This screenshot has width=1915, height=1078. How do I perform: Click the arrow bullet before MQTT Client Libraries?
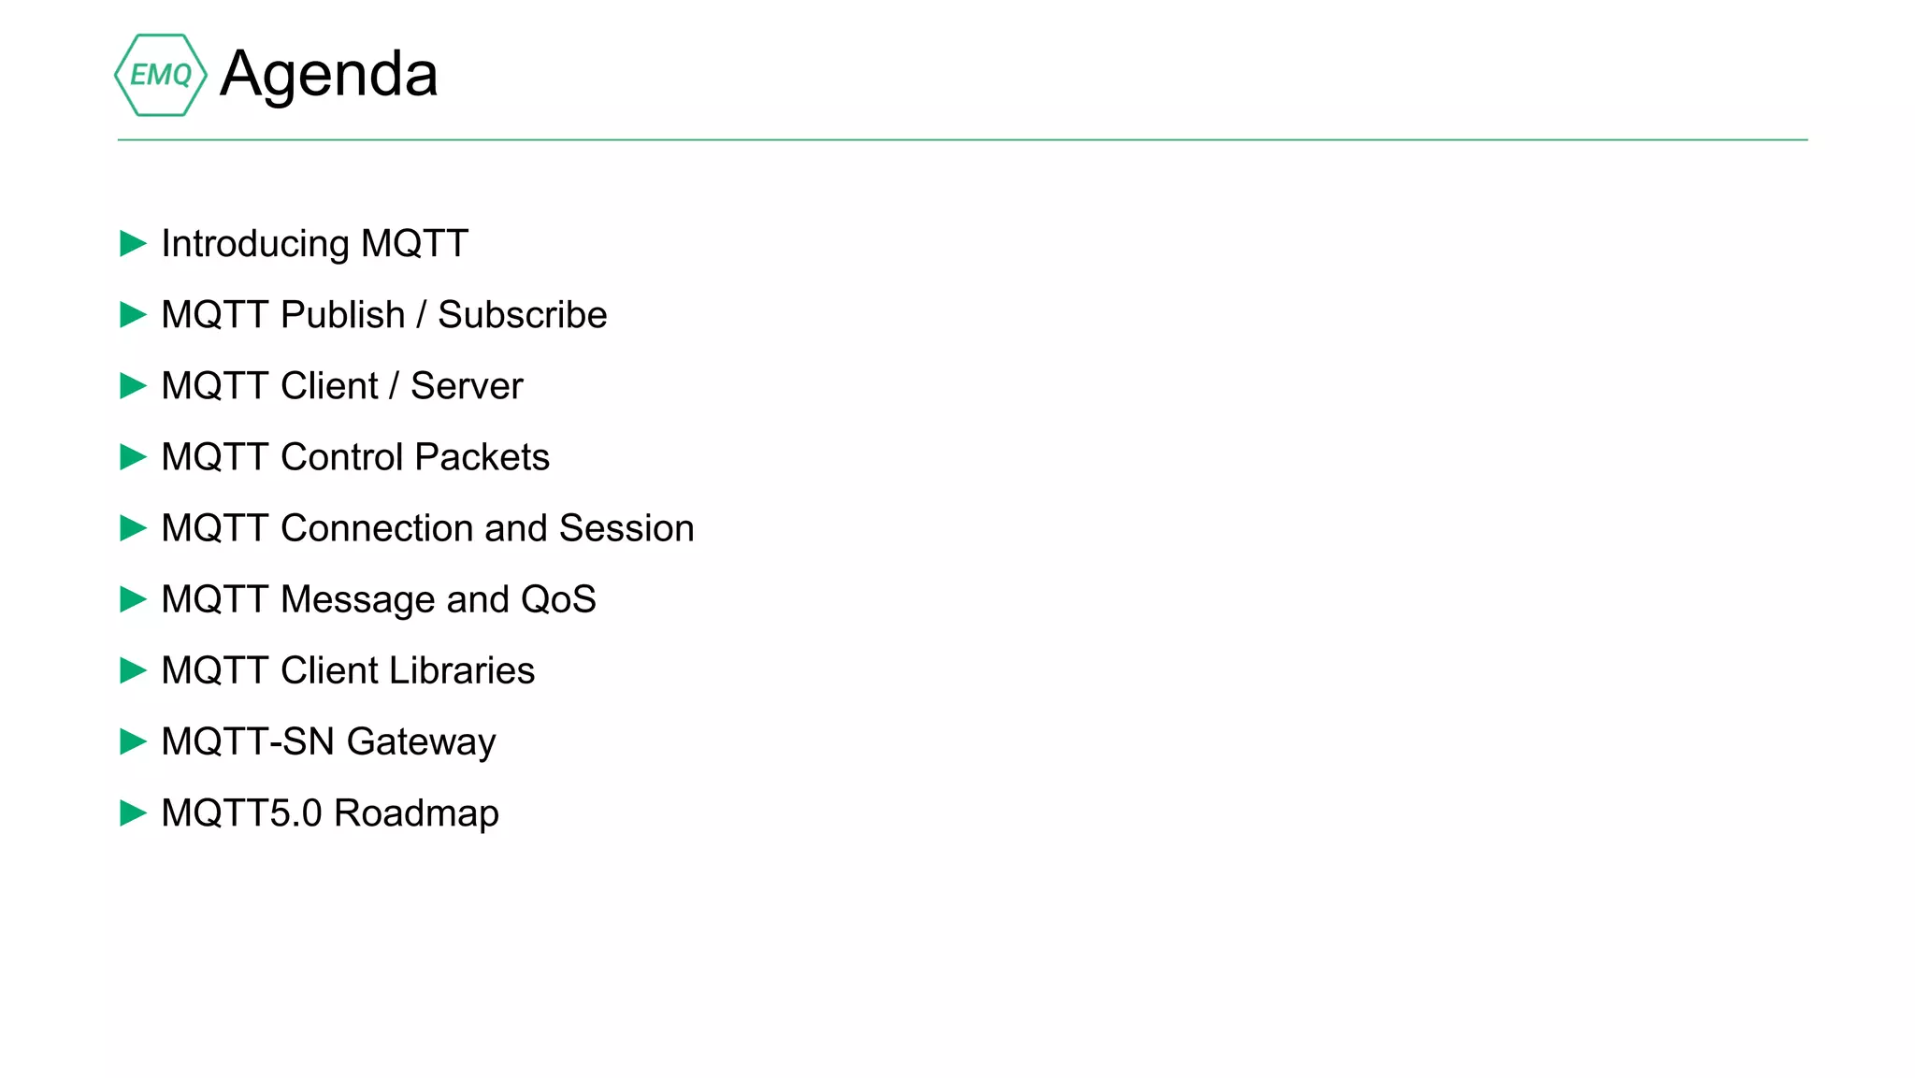point(133,670)
